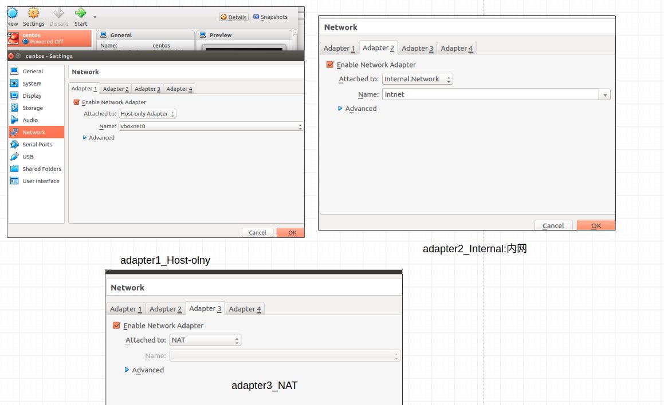Select Adapter 1 tab in NAT panel
The height and width of the screenshot is (405, 664).
(x=126, y=309)
